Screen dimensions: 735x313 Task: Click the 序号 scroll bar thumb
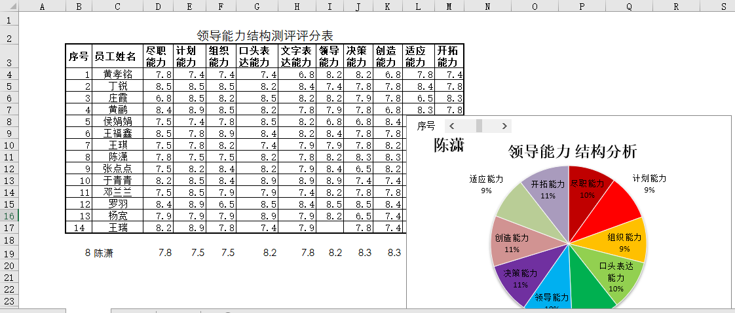(480, 126)
